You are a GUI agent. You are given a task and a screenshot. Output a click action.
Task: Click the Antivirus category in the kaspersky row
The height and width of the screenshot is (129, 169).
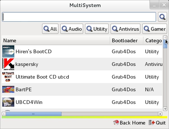pyautogui.click(x=154, y=64)
